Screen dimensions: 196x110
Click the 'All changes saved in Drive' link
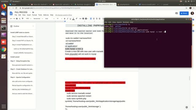pos(63,15)
